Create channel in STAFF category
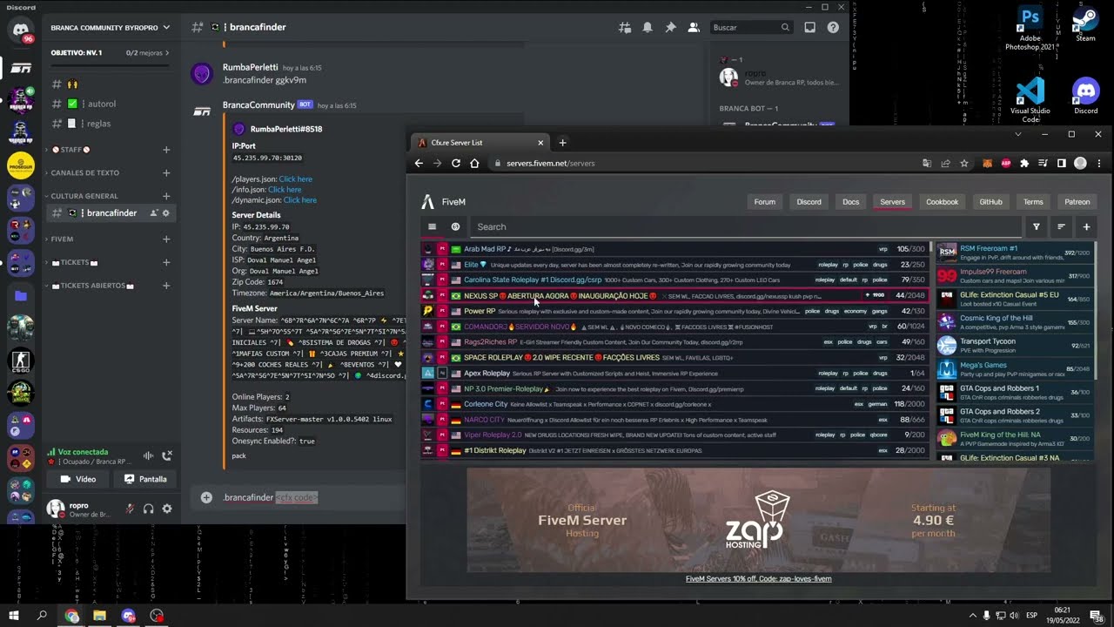The width and height of the screenshot is (1114, 627). (166, 150)
